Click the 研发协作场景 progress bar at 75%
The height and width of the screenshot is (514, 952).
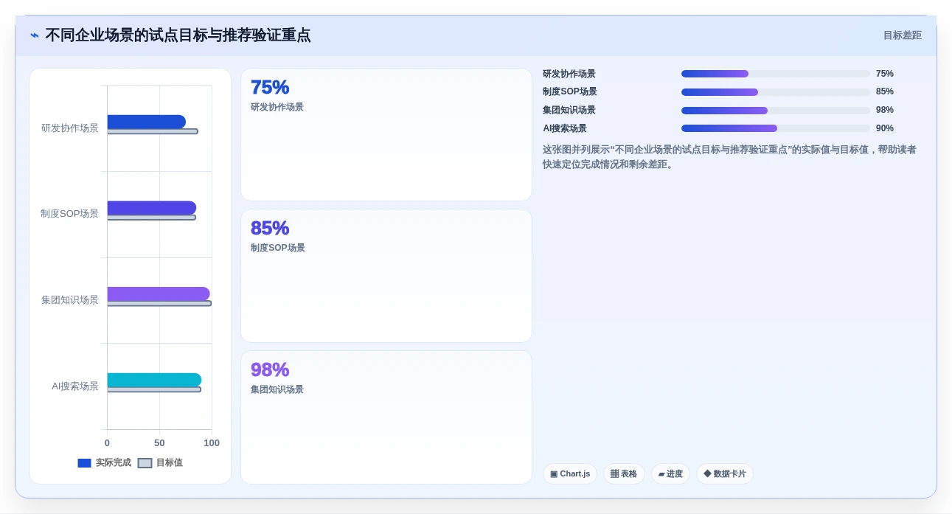776,74
